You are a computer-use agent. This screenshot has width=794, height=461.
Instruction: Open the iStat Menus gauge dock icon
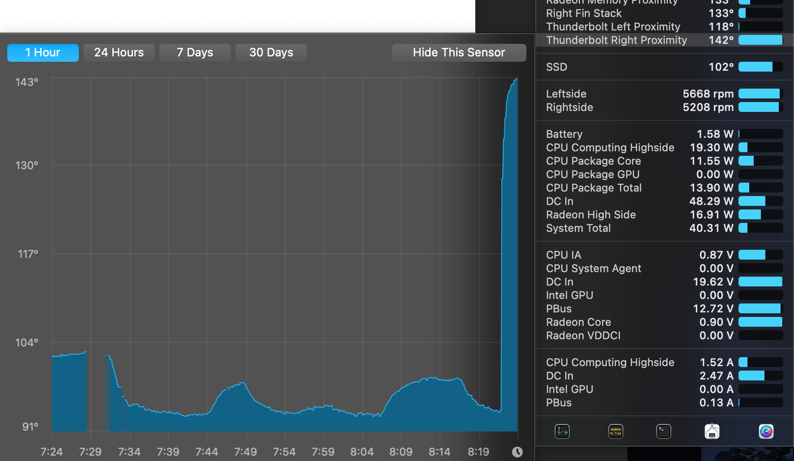click(766, 431)
